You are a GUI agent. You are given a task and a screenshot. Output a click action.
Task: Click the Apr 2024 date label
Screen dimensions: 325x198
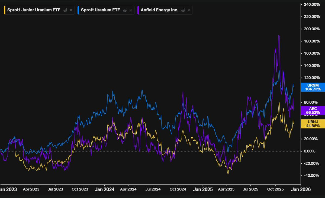coord(128,189)
